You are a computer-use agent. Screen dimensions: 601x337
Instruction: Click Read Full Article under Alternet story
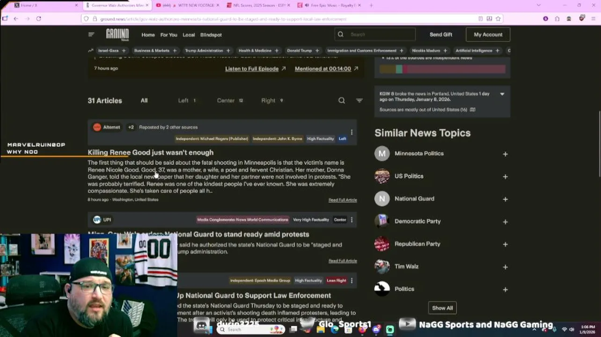pyautogui.click(x=343, y=200)
